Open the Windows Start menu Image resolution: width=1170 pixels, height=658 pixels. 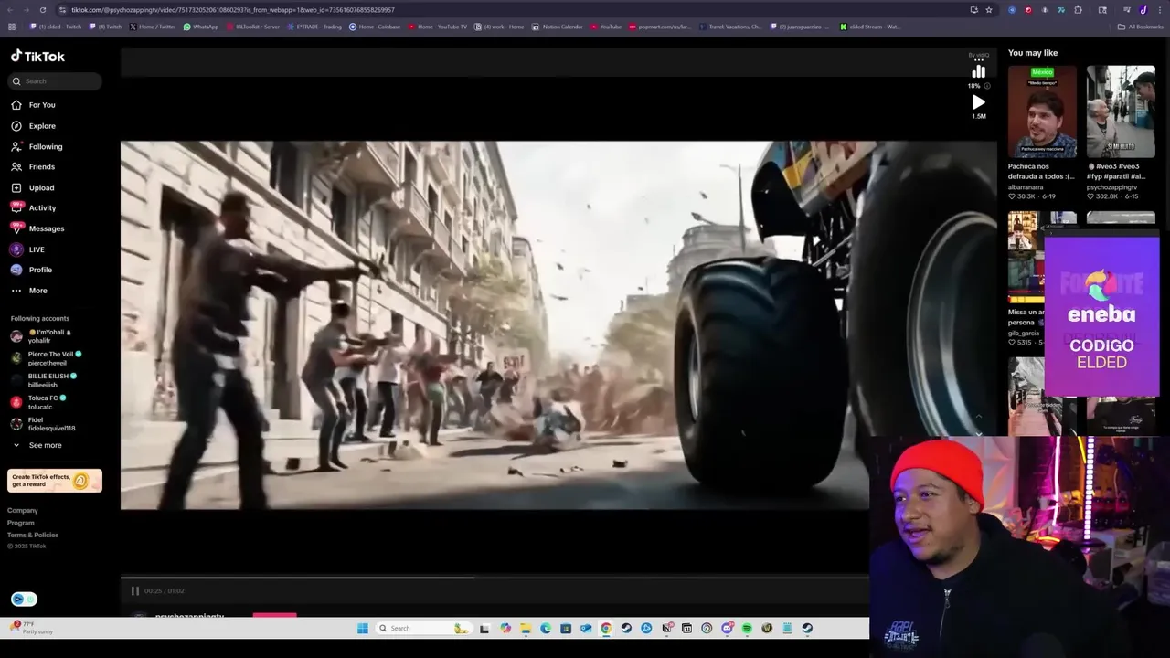(x=363, y=629)
